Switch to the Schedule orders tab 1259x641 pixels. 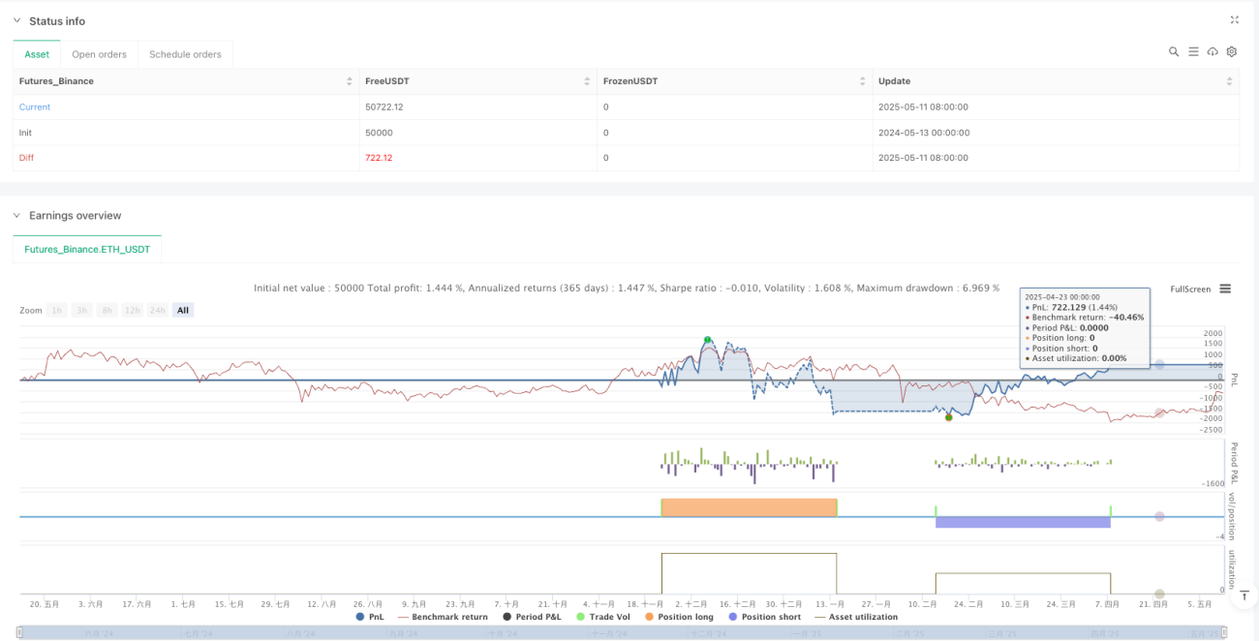185,54
